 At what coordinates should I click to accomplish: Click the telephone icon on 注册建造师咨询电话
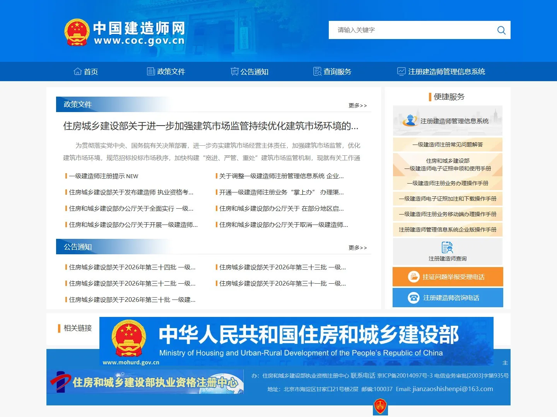pos(414,298)
